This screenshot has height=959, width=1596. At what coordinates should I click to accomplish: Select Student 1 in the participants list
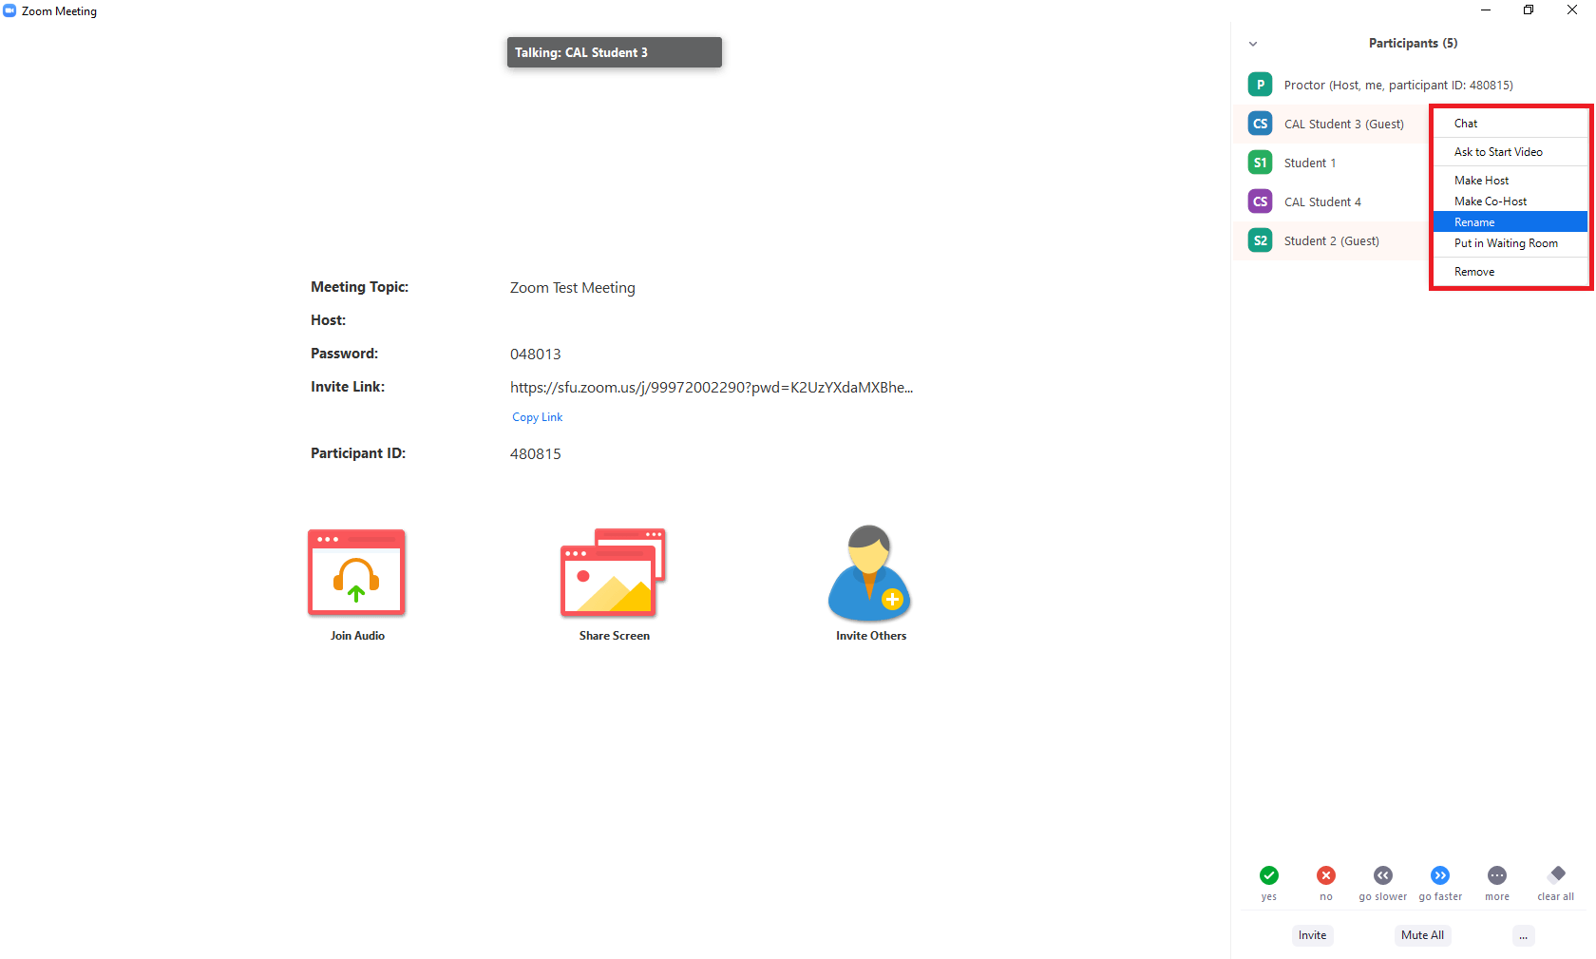[1310, 163]
